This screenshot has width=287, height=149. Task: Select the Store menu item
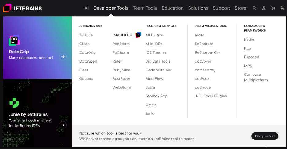pyautogui.click(x=240, y=8)
